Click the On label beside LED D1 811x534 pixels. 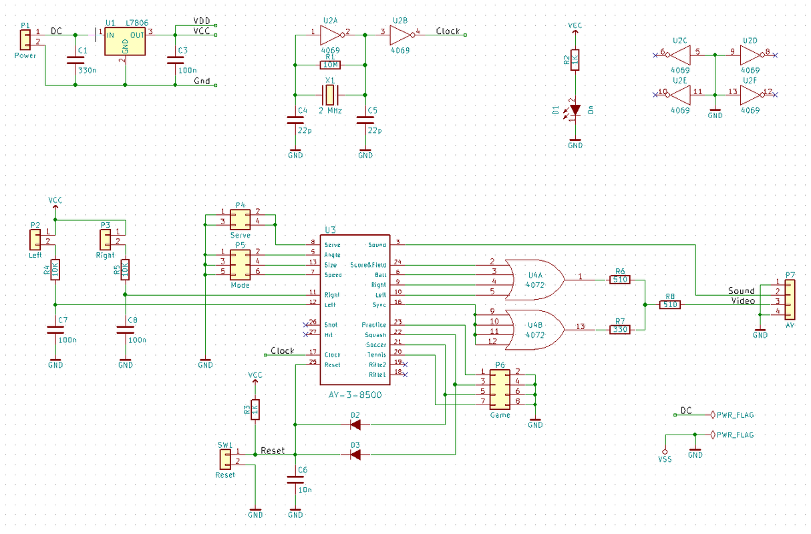590,110
